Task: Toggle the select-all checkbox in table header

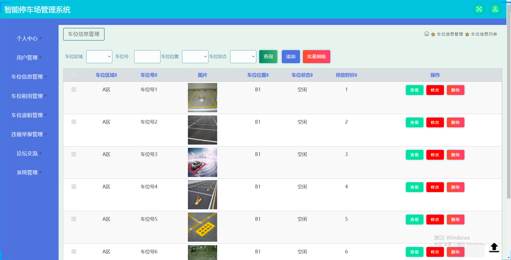Action: tap(74, 75)
